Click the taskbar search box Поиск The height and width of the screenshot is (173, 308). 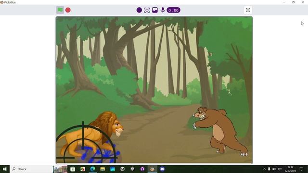31,169
